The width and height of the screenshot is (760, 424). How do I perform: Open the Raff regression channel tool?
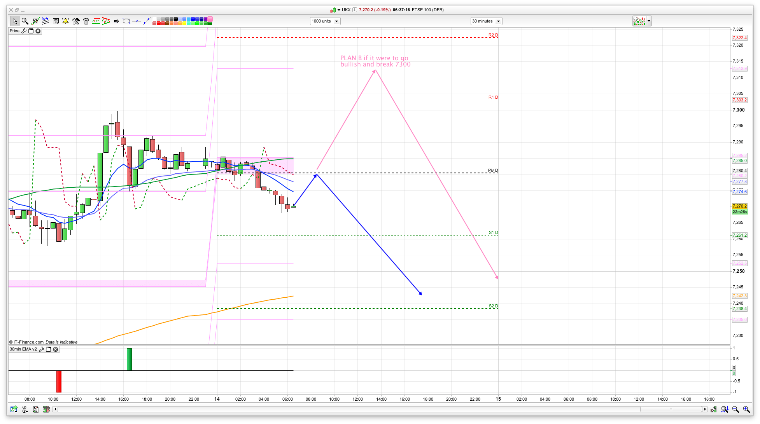45,21
